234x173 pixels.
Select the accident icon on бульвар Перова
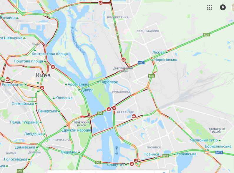click(123, 60)
